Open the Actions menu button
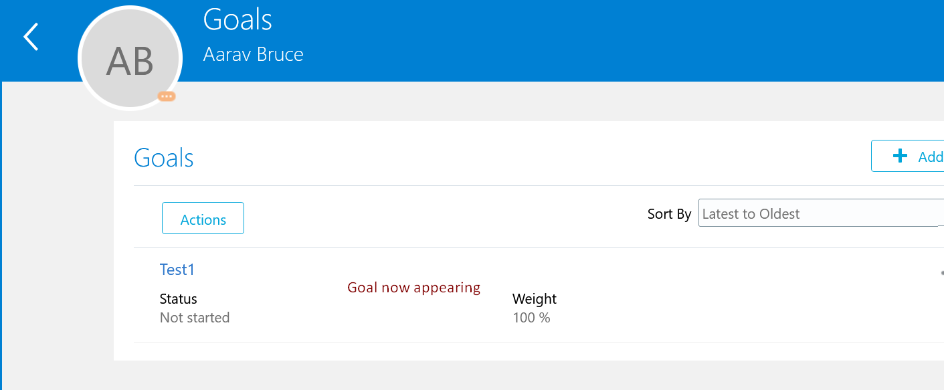This screenshot has width=944, height=390. click(x=203, y=218)
